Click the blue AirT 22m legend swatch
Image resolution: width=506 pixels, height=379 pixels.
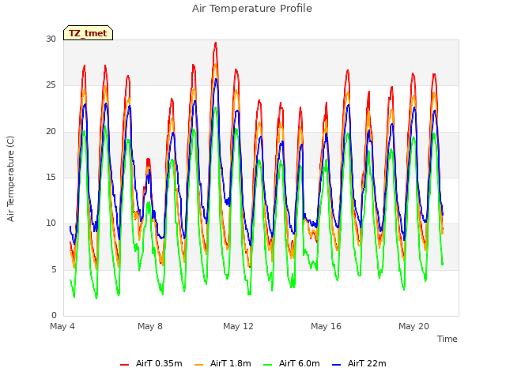coord(336,364)
